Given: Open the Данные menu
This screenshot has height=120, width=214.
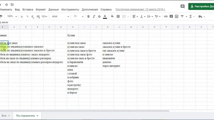Looking at the screenshot, I should pyautogui.click(x=53, y=10).
